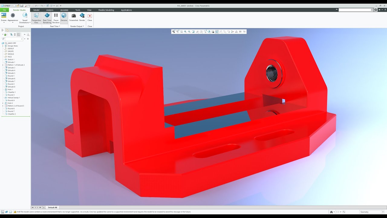Switch to the Model Tree panel tab
Screen dimensions: 387x218
(x=3, y=30)
